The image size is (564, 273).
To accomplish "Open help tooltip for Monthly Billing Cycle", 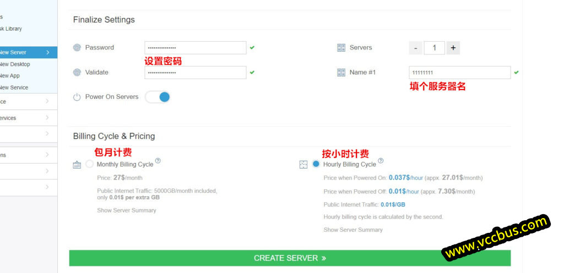I will (x=158, y=161).
